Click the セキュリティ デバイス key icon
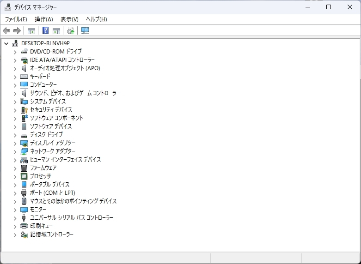This screenshot has height=264, width=361. pyautogui.click(x=24, y=110)
